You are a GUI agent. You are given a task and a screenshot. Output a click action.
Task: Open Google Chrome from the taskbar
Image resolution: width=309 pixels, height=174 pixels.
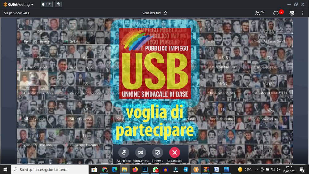point(104,169)
